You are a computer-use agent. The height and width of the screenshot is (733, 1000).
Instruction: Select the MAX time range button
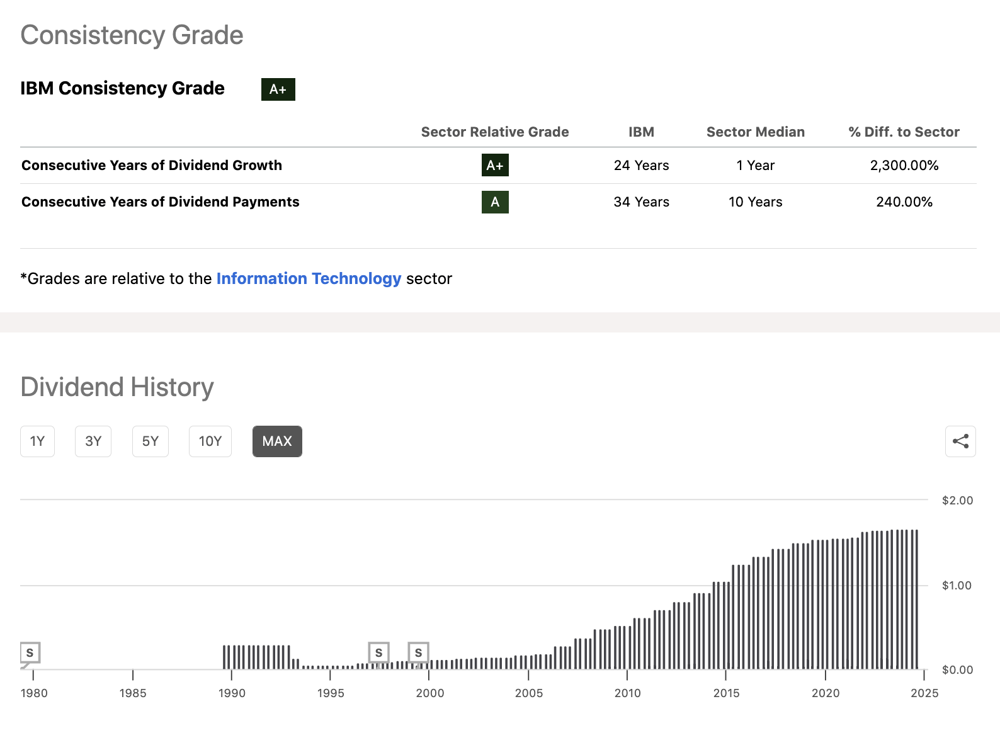click(277, 441)
